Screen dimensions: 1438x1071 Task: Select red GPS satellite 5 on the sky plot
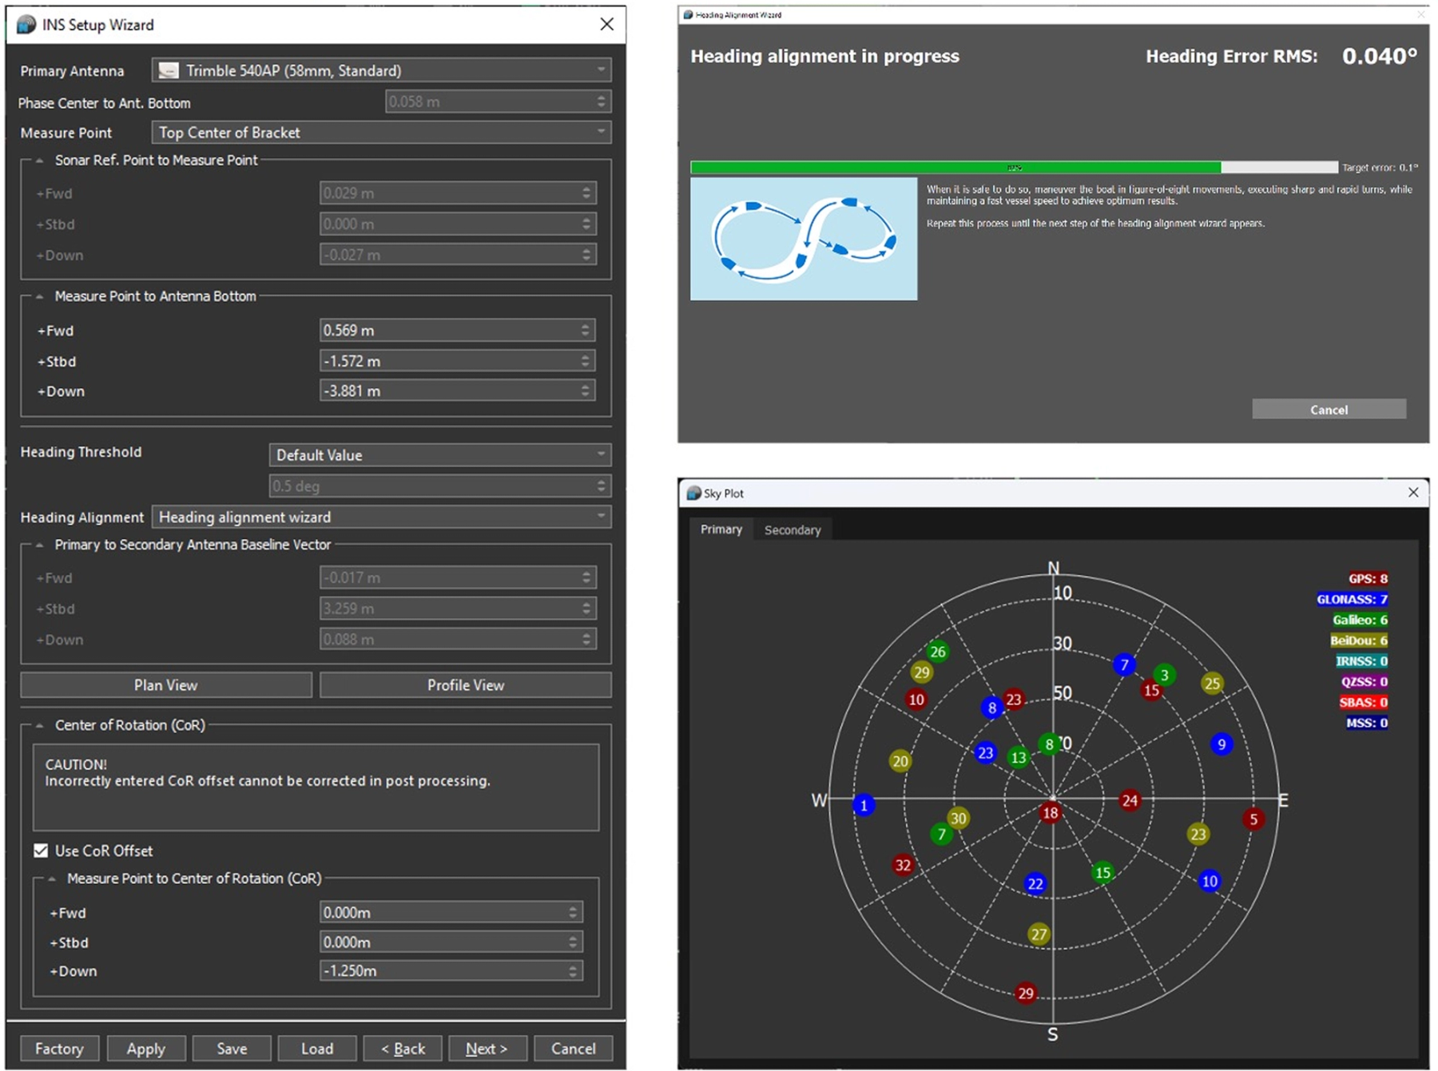pos(1253,819)
